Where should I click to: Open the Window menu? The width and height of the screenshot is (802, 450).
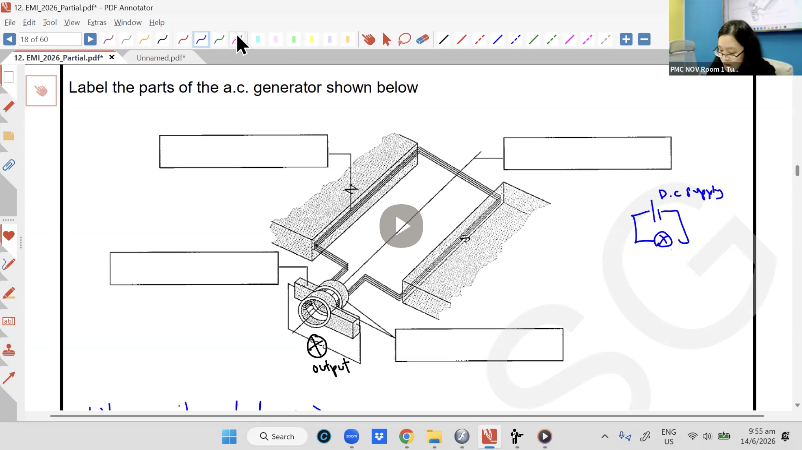coord(128,22)
